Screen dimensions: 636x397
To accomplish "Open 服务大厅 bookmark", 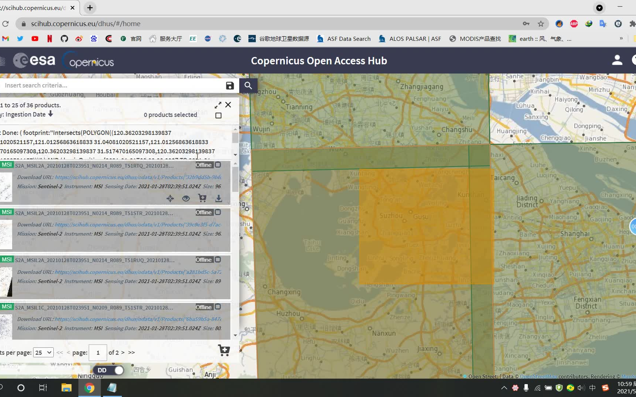I will [x=166, y=39].
